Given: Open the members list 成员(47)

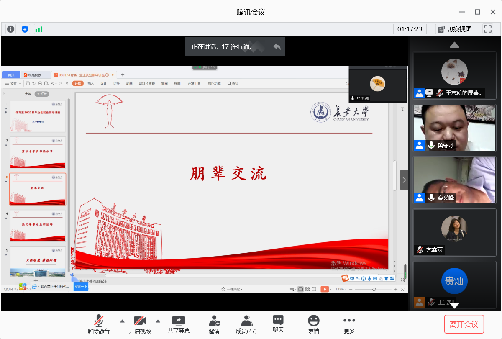Looking at the screenshot, I should 246,321.
